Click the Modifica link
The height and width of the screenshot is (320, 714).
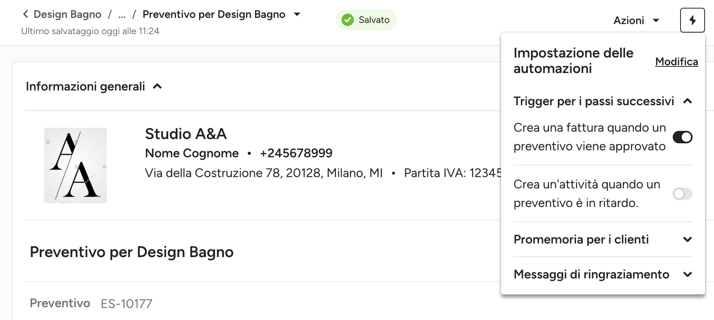click(x=677, y=61)
